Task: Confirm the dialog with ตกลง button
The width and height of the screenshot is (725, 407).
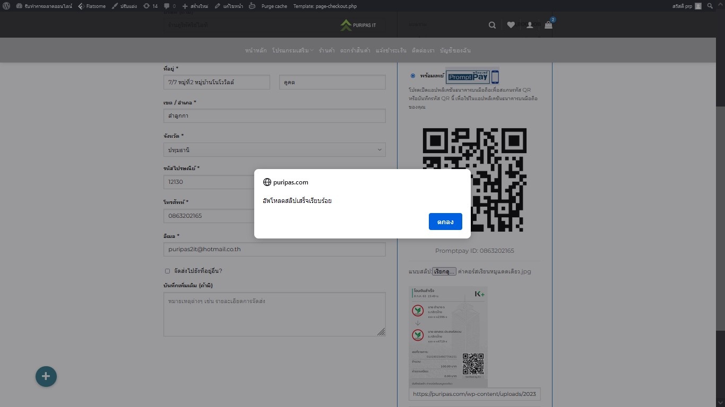Action: tap(445, 222)
